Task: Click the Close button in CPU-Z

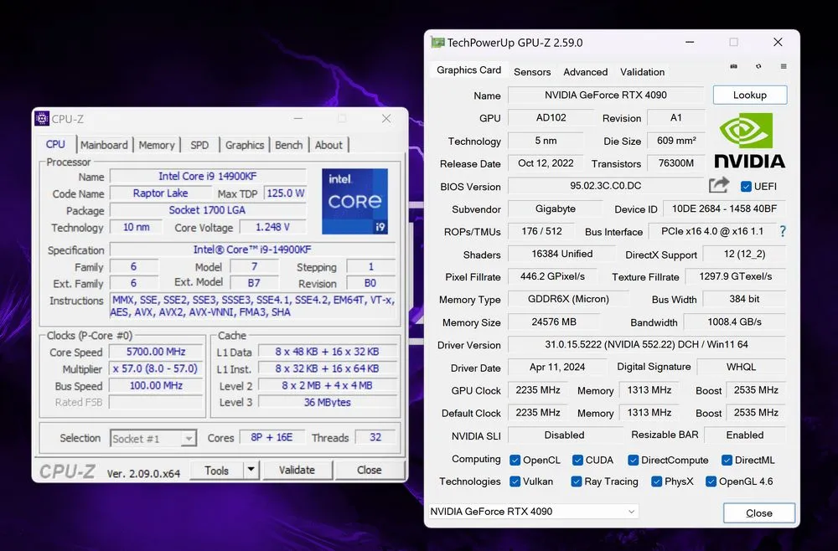Action: tap(370, 470)
